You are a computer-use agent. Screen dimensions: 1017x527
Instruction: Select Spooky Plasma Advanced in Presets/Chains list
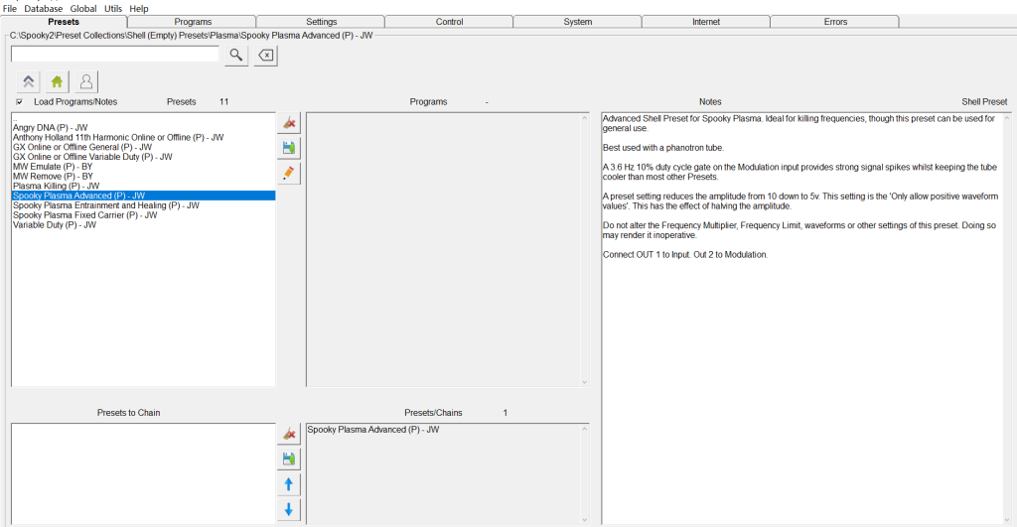(x=373, y=430)
